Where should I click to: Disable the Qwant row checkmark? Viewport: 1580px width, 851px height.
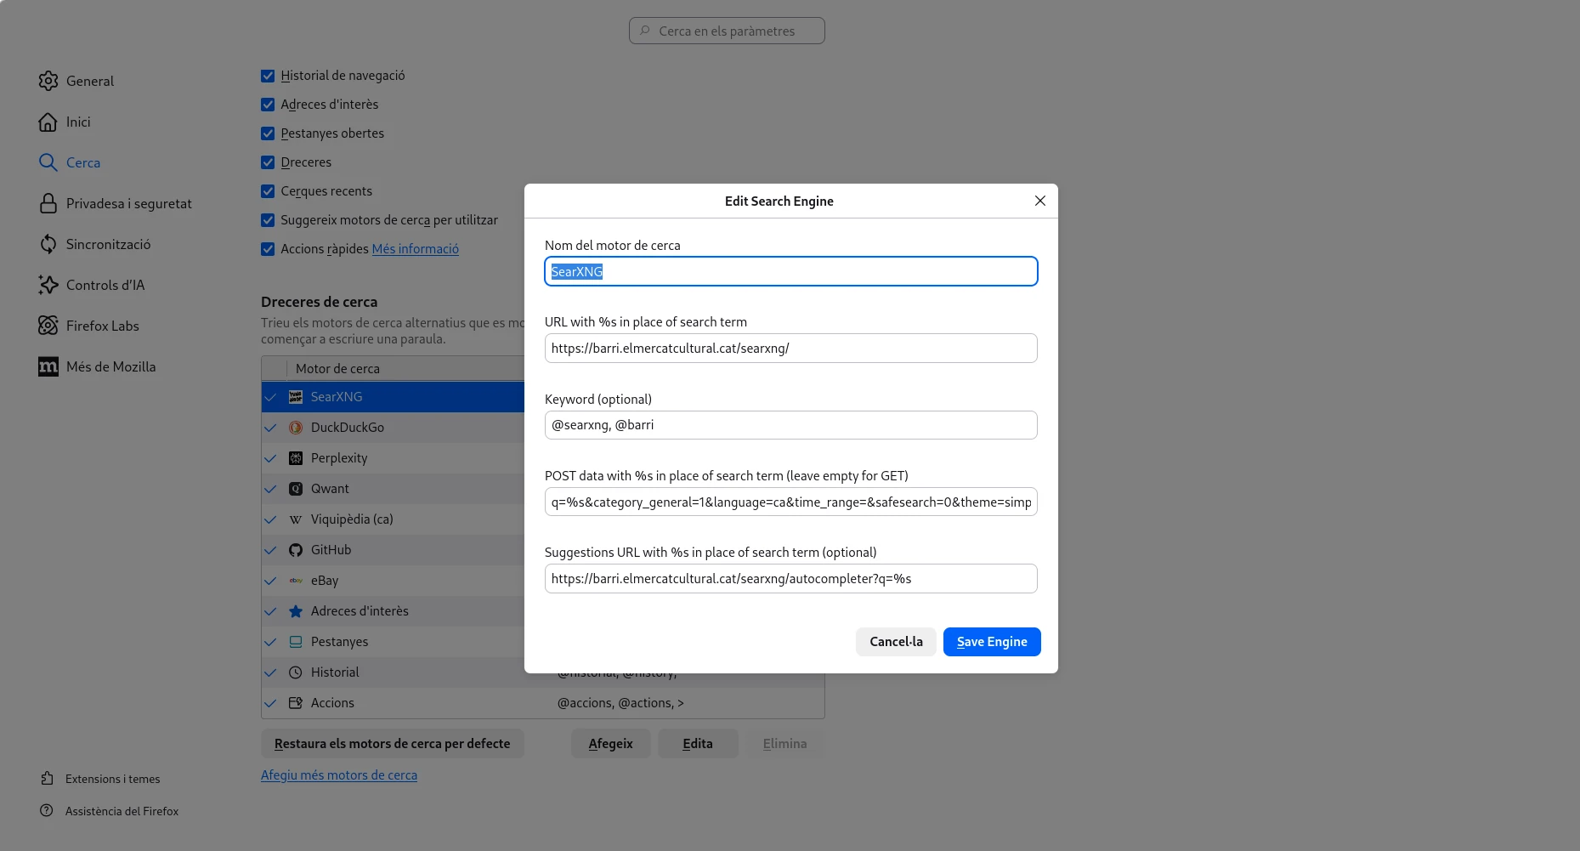point(270,489)
